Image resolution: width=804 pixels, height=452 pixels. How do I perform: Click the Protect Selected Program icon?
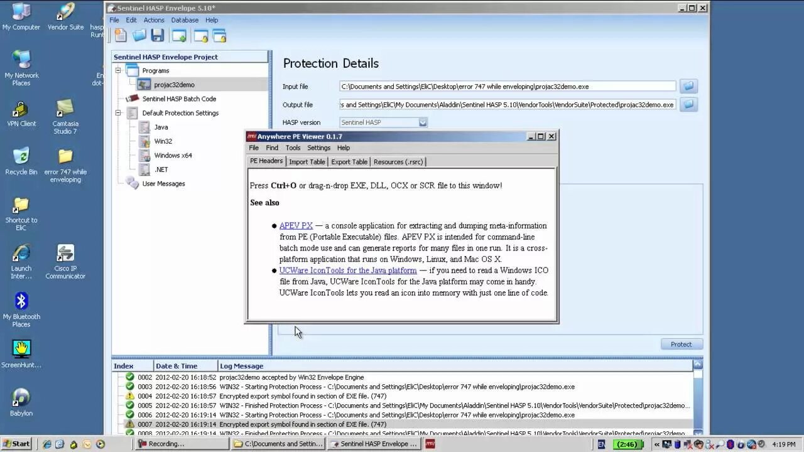click(200, 36)
